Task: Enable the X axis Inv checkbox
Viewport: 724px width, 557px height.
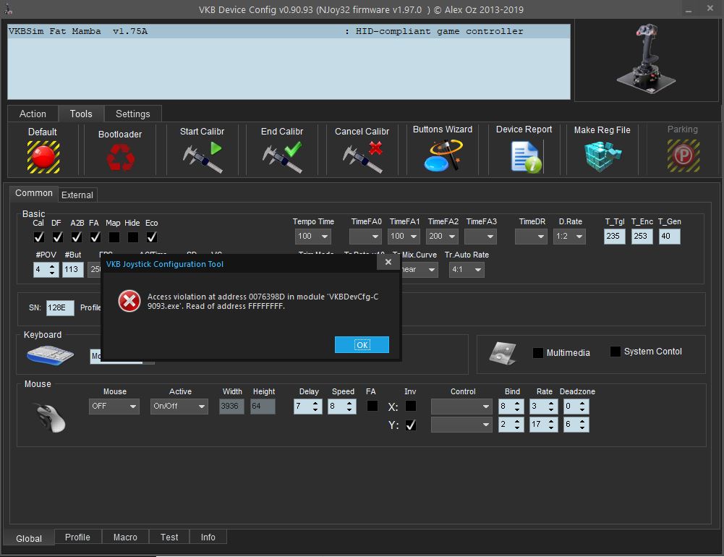Action: (x=411, y=406)
